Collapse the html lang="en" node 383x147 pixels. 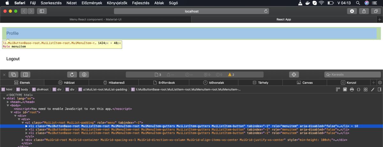point(4,99)
